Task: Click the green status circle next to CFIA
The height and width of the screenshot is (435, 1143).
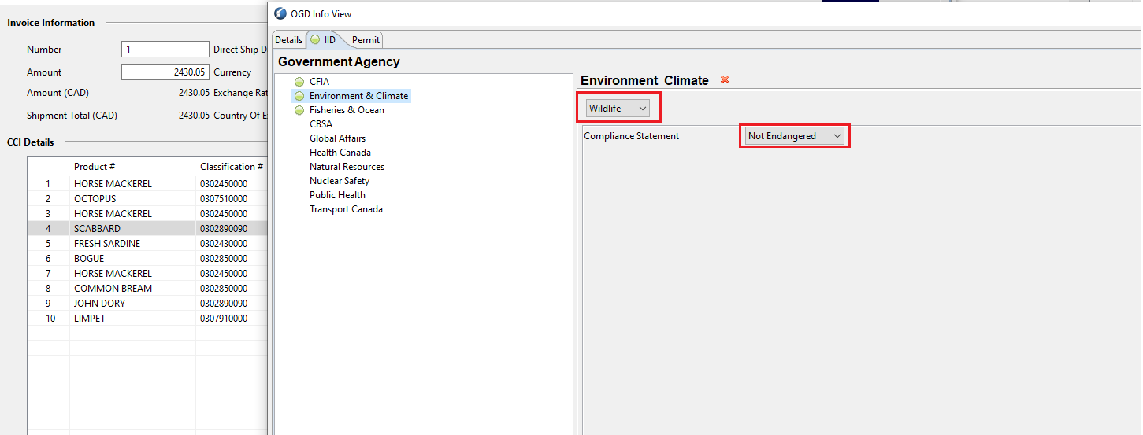Action: click(299, 82)
